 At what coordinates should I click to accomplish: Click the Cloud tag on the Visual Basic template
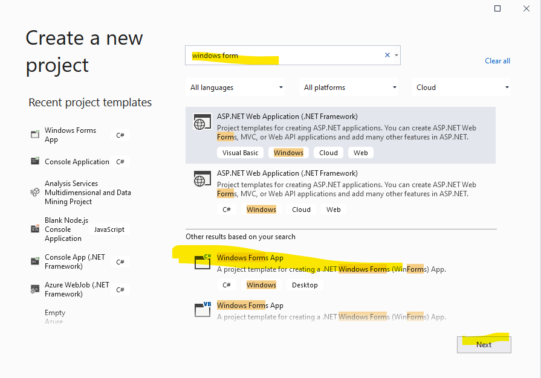[x=328, y=153]
